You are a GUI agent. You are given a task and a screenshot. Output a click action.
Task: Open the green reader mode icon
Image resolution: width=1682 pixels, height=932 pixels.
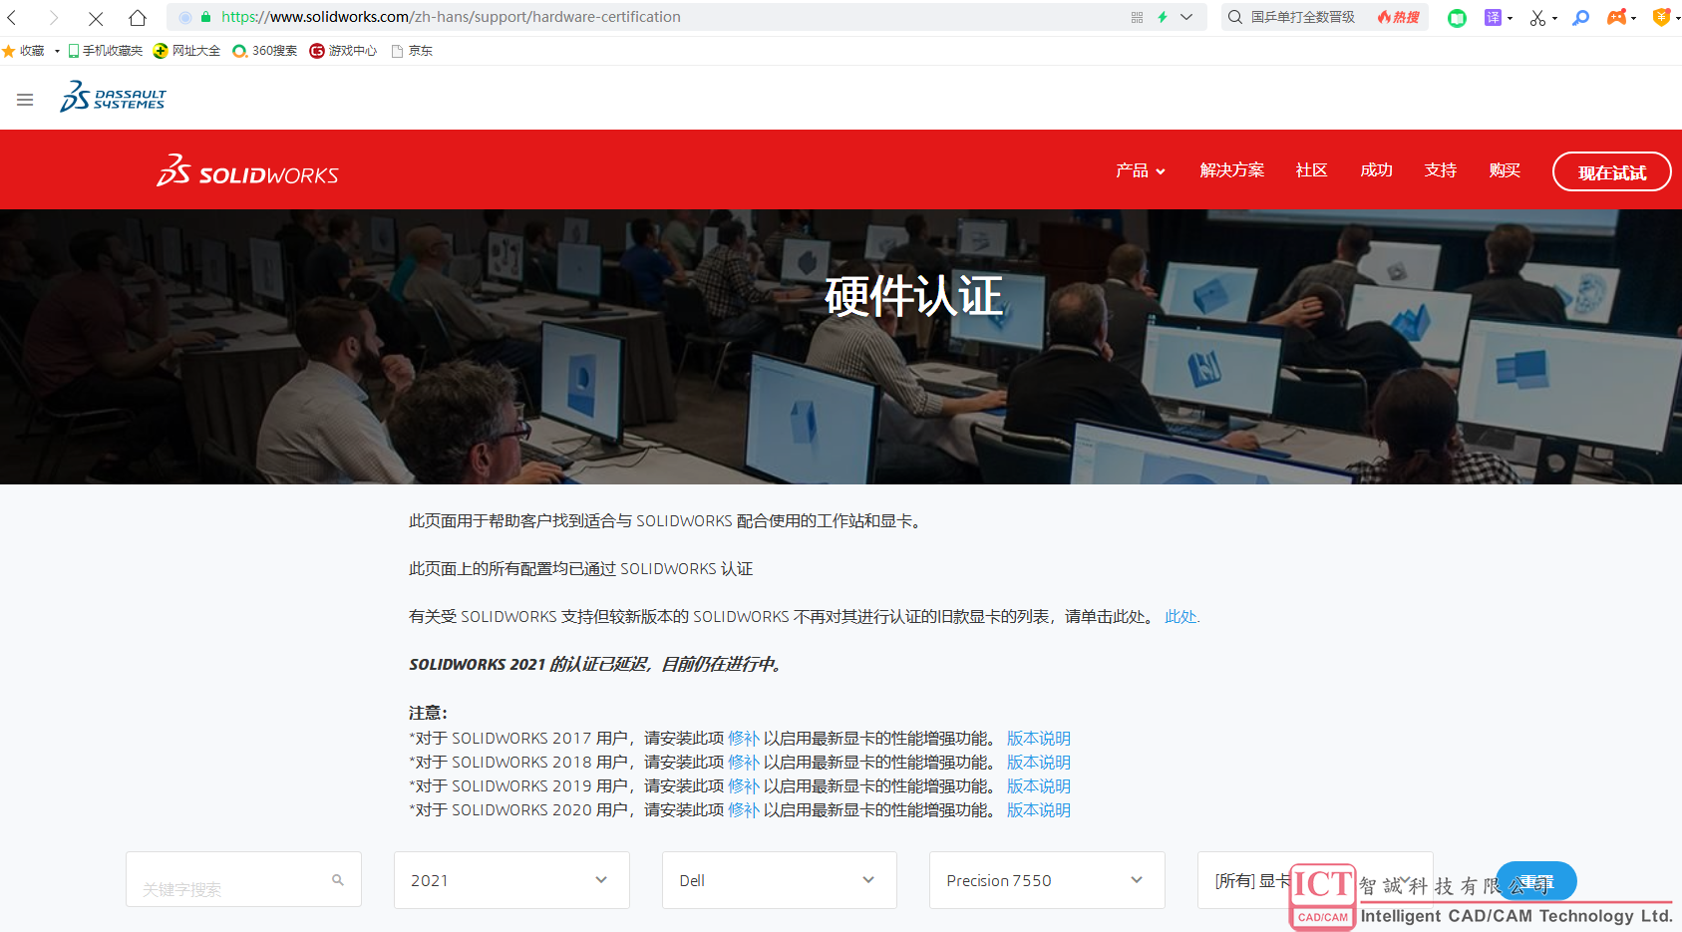click(x=1457, y=18)
